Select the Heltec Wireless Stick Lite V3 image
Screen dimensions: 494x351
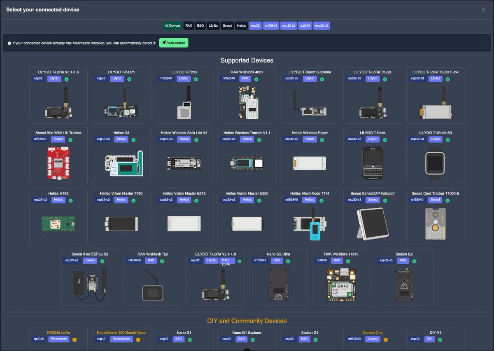click(184, 163)
